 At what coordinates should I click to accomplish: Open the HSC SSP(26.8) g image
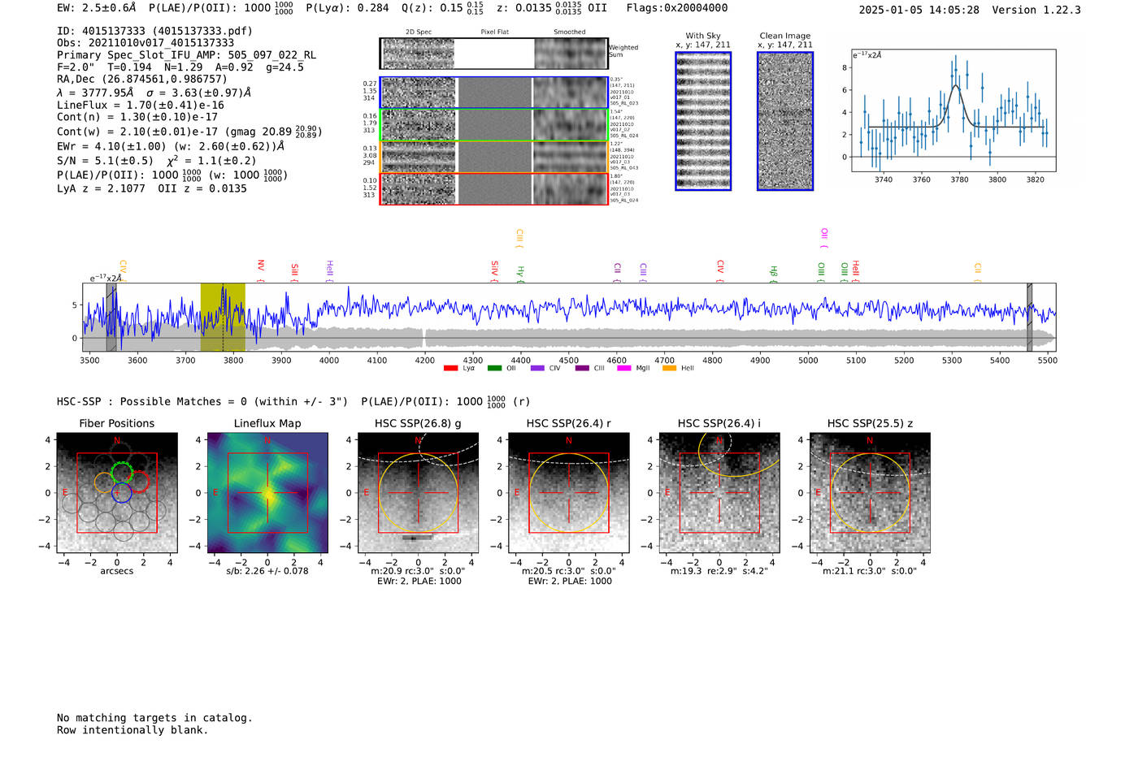(419, 493)
